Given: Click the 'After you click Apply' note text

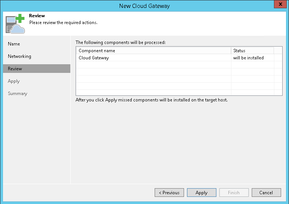Looking at the screenshot, I should tap(152, 100).
